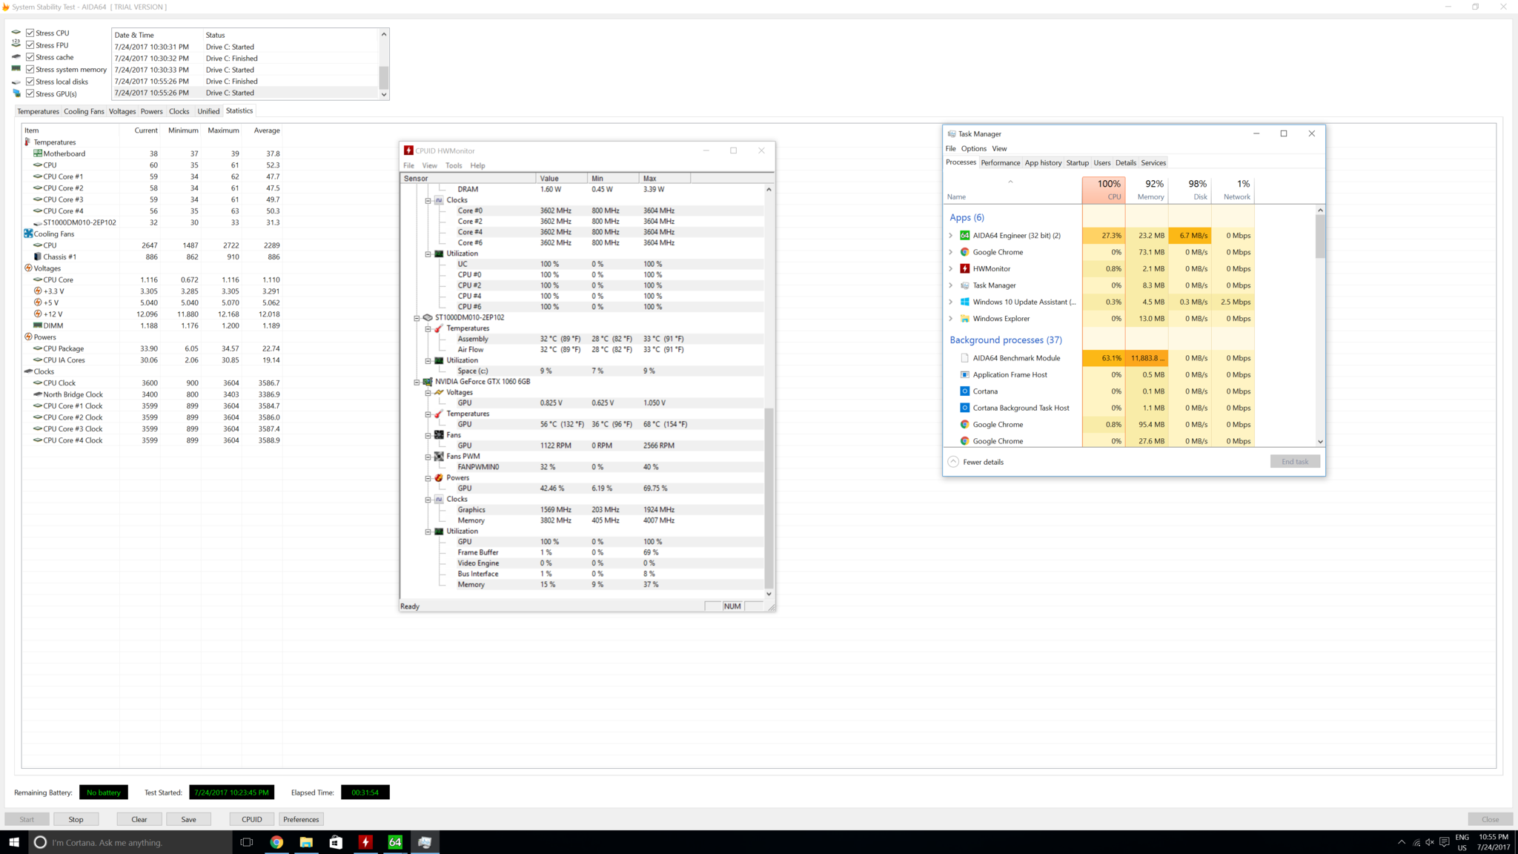Click the AIDA64 log scroll down arrow

tap(384, 94)
